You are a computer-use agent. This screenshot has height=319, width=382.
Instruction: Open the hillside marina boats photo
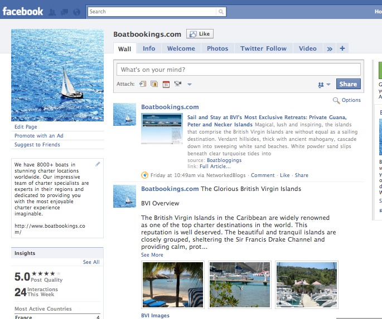pos(307,284)
